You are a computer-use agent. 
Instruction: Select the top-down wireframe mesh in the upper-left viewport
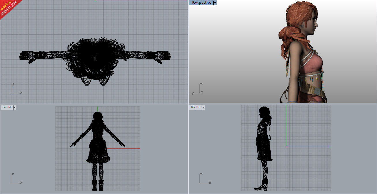[x=95, y=61]
